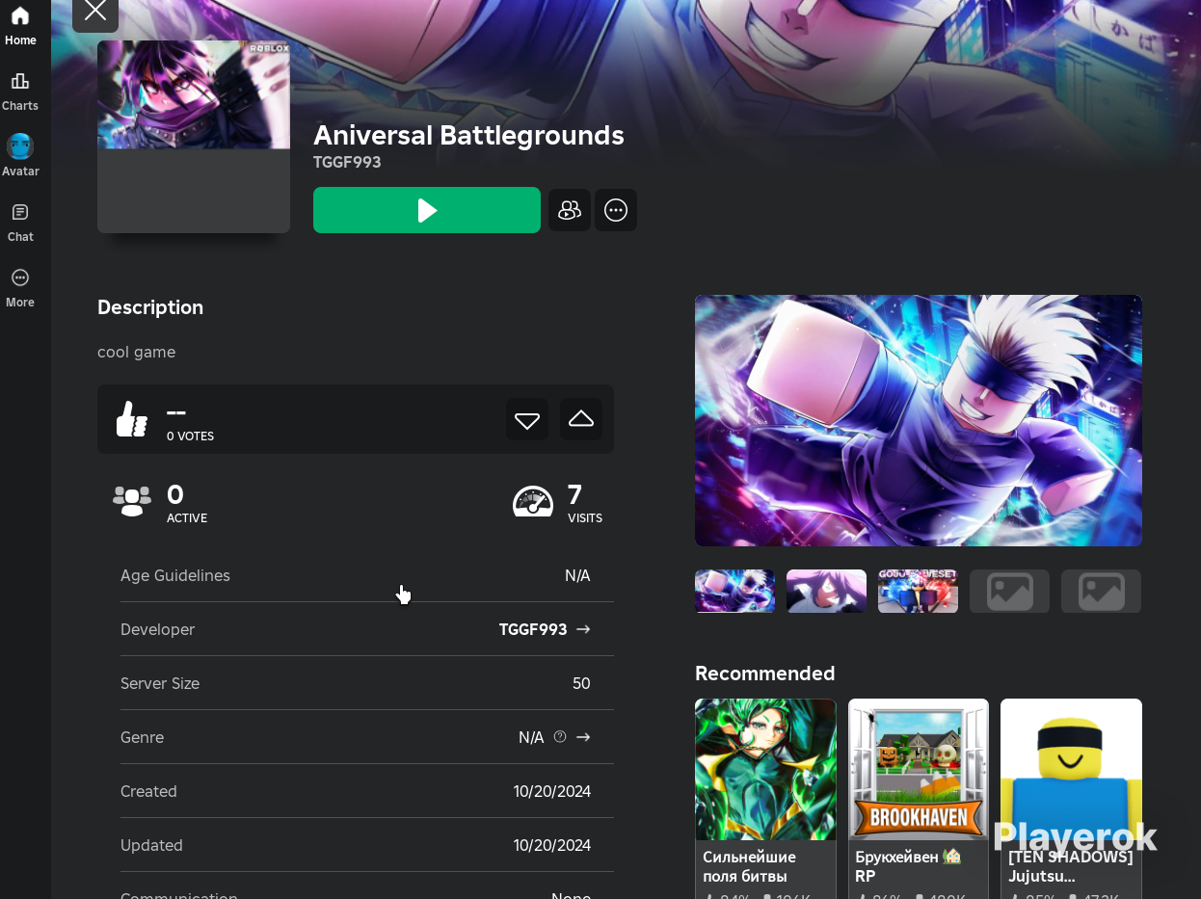The height and width of the screenshot is (899, 1201).
Task: Click the Genre row label
Action: pos(142,737)
